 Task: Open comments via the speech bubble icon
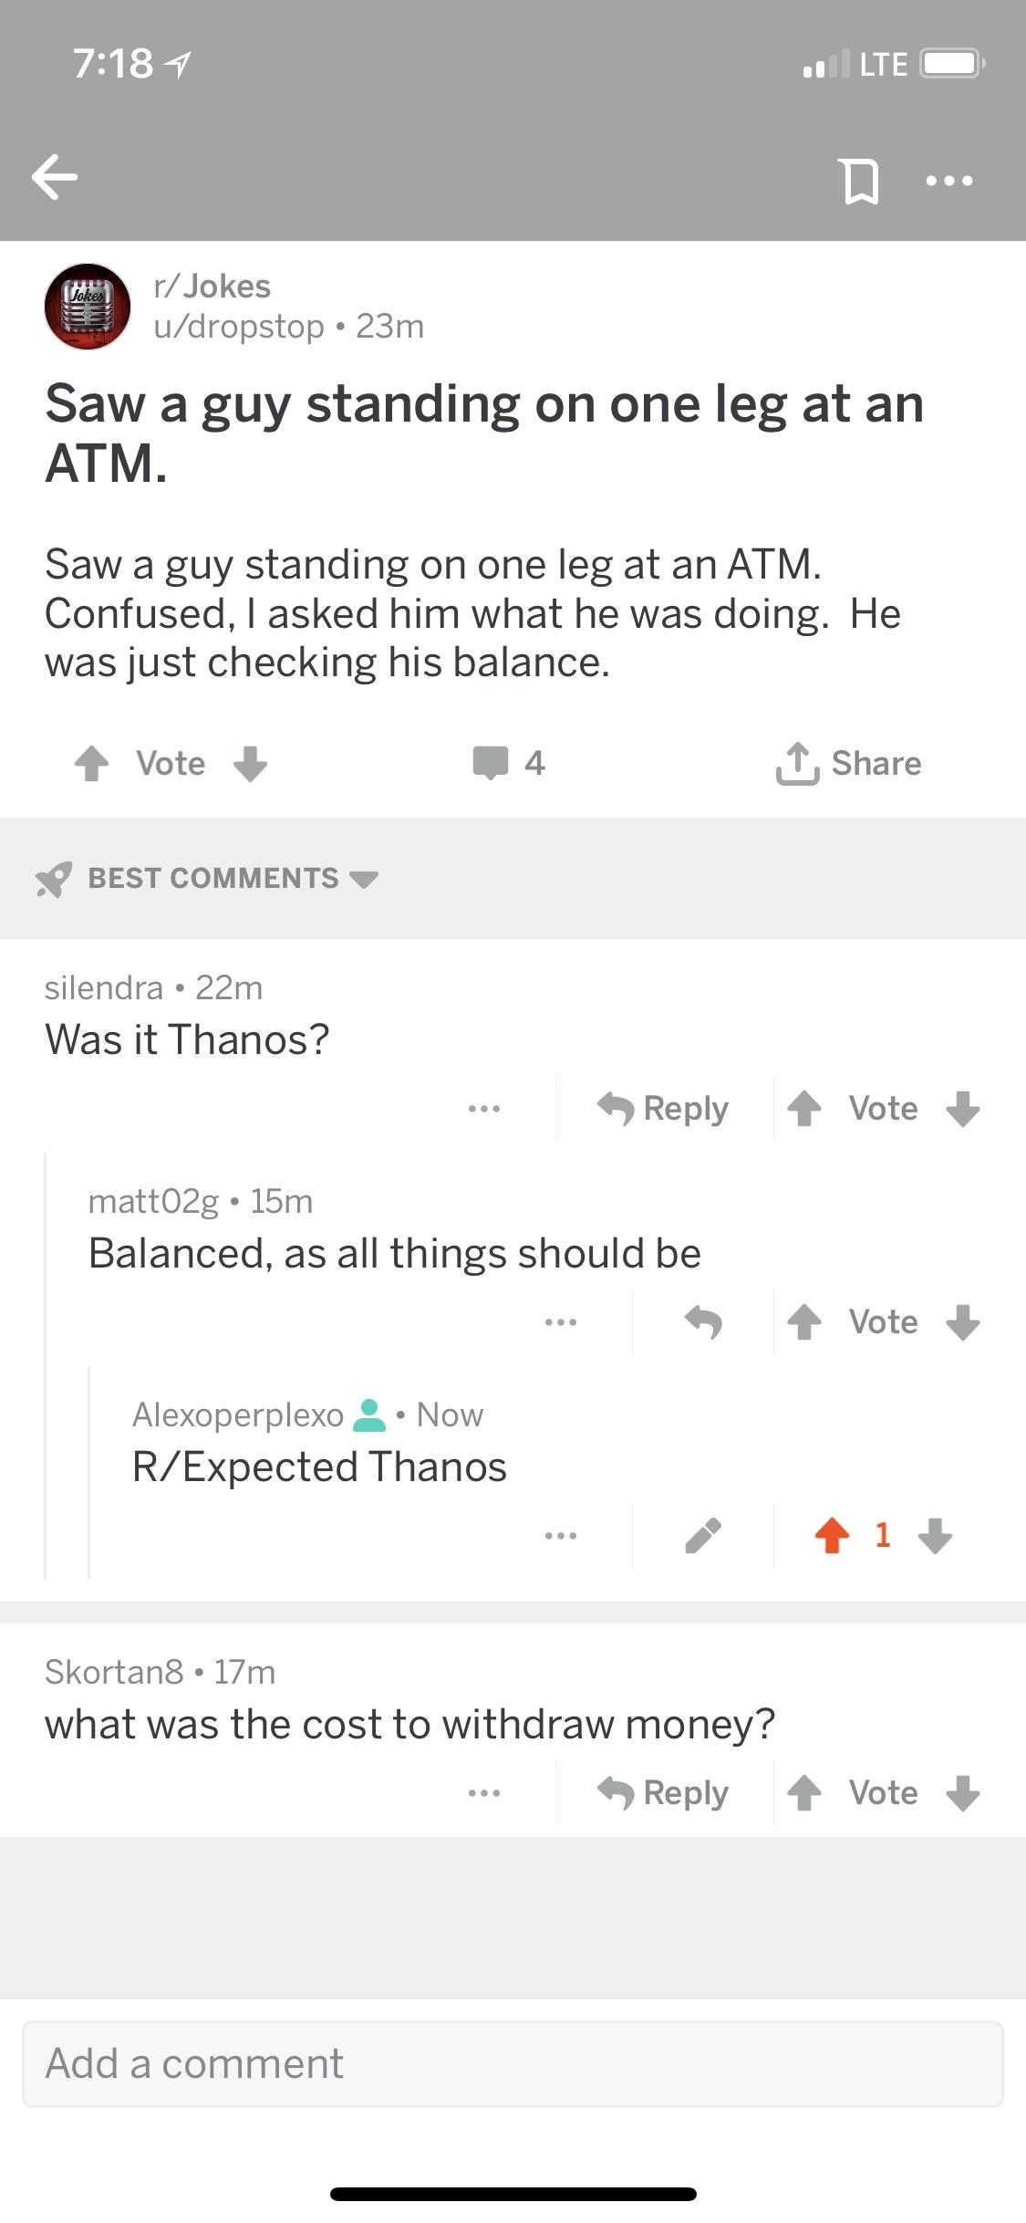[x=492, y=763]
